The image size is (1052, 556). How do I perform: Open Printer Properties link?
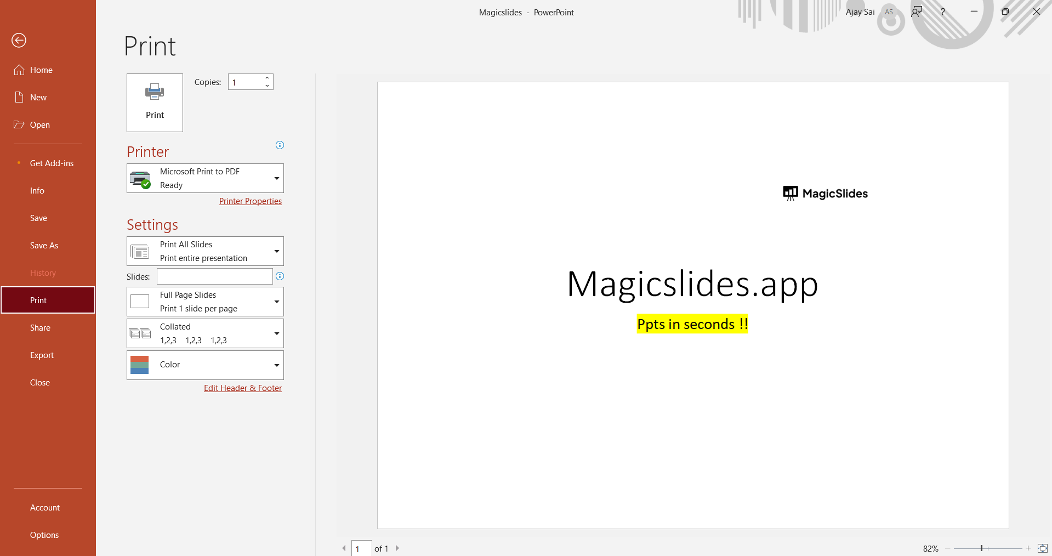[250, 201]
